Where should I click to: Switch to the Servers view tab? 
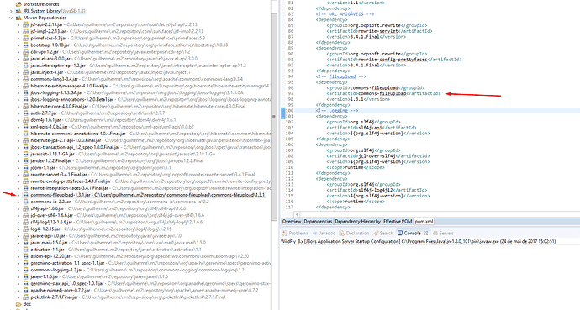pos(443,234)
